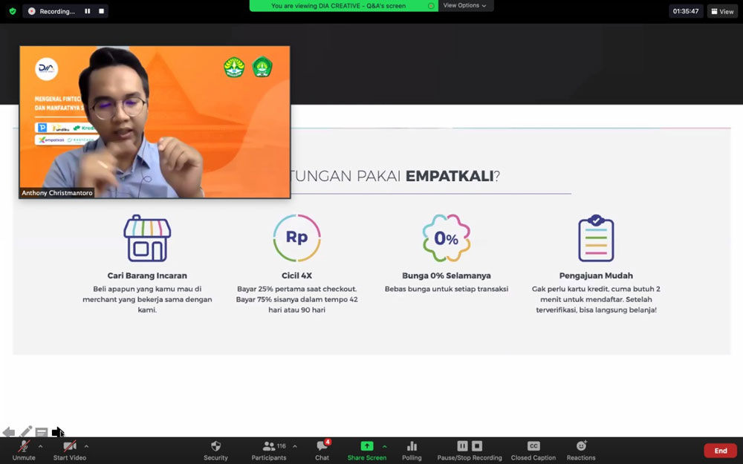743x464 pixels.
Task: Click the clipboard checklist icon
Action: pyautogui.click(x=596, y=238)
